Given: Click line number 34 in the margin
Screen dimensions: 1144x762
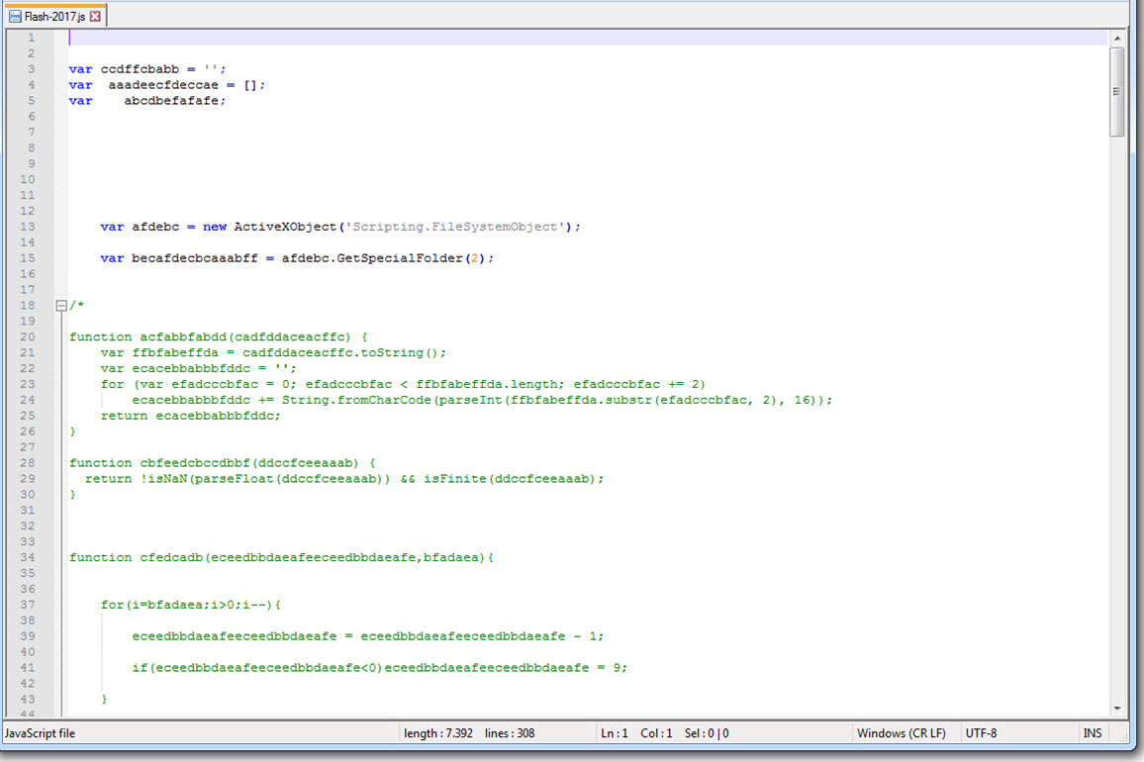Looking at the screenshot, I should point(27,557).
